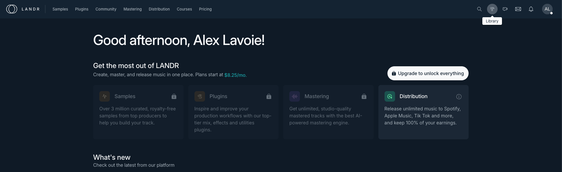
Task: Open the Library icon in header
Action: pos(492,9)
